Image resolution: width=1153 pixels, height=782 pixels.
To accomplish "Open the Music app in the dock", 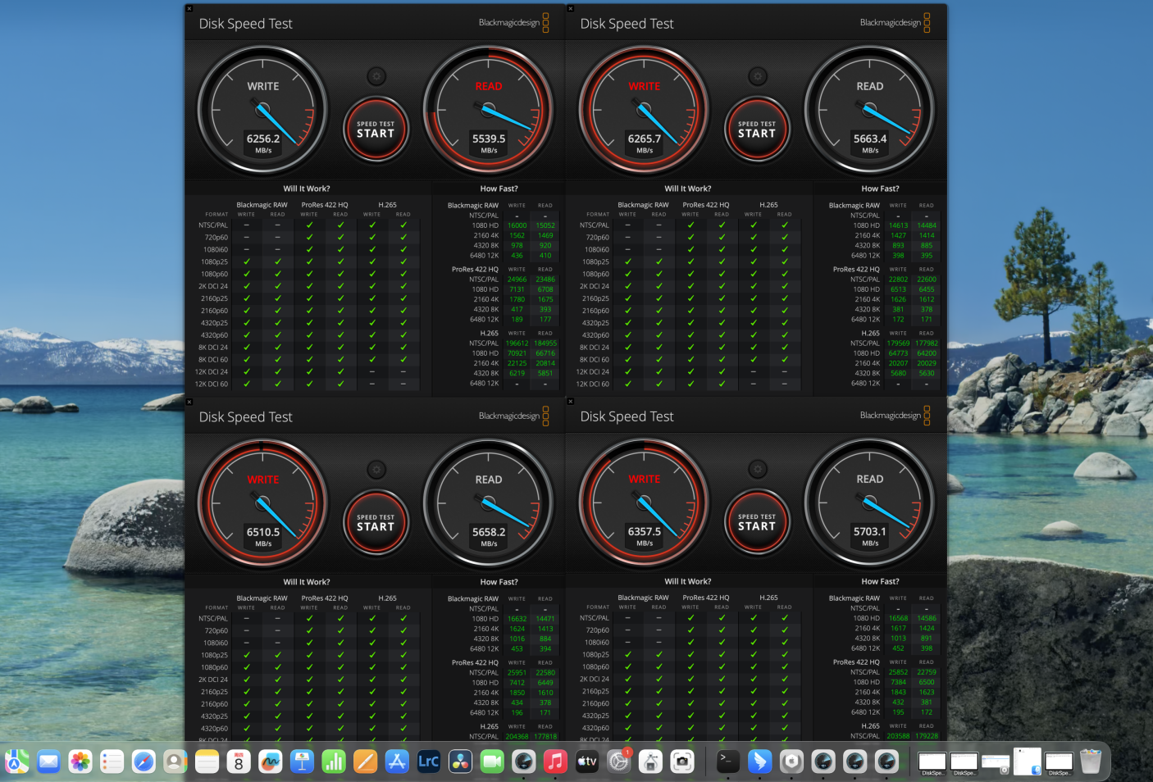I will point(555,762).
